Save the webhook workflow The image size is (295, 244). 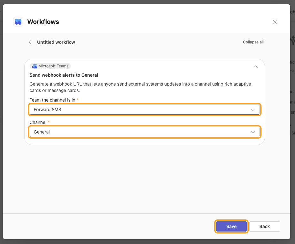[x=231, y=226]
